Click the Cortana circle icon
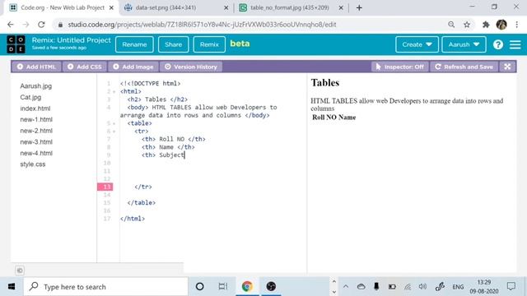 click(199, 287)
